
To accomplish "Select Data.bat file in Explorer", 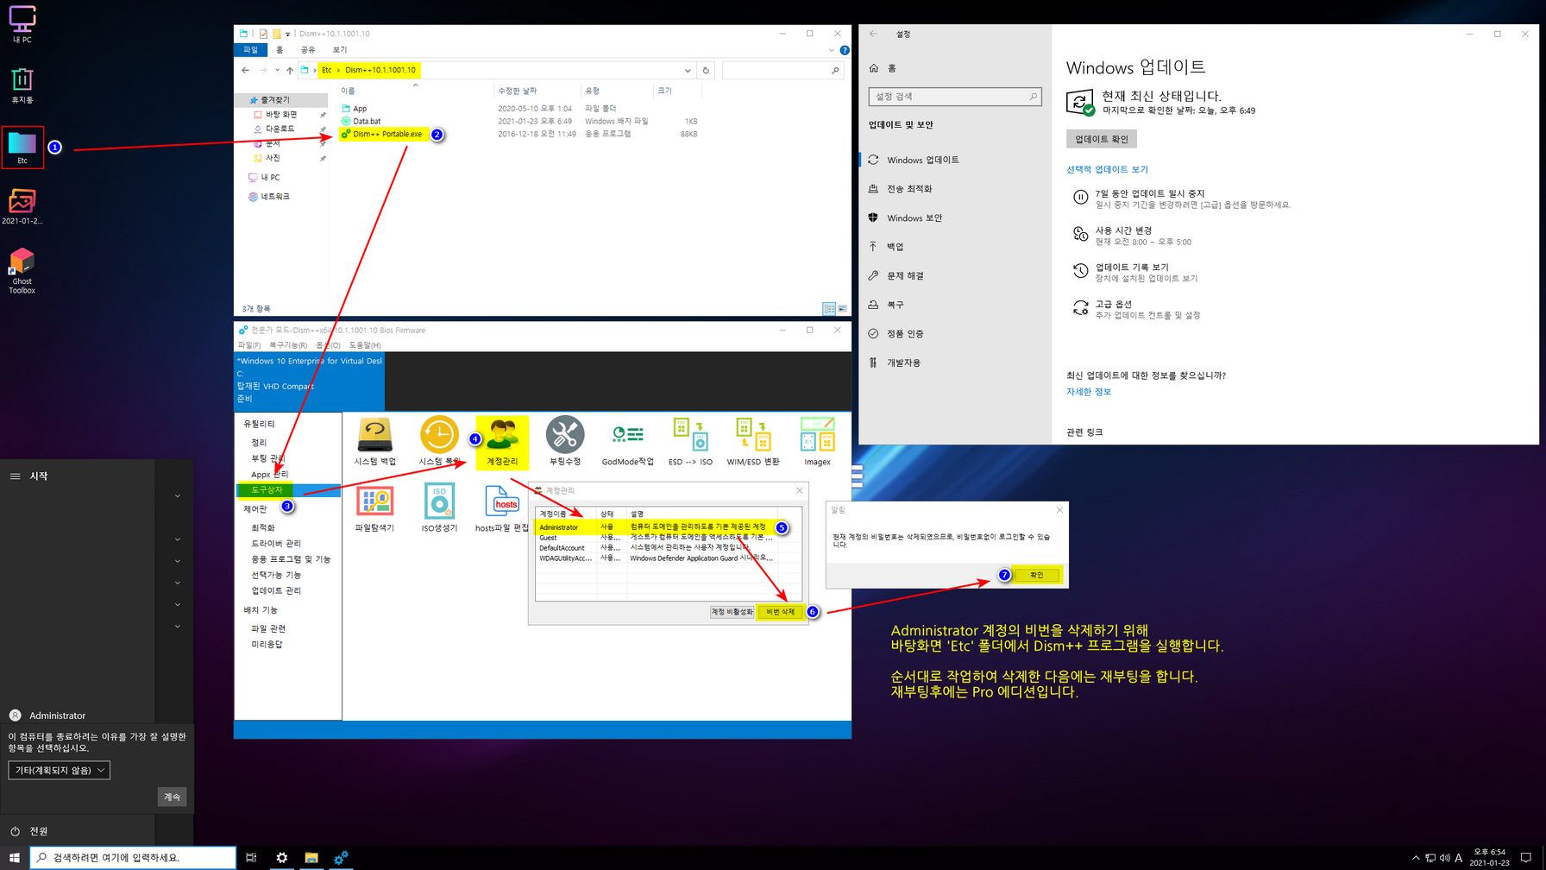I will tap(366, 122).
